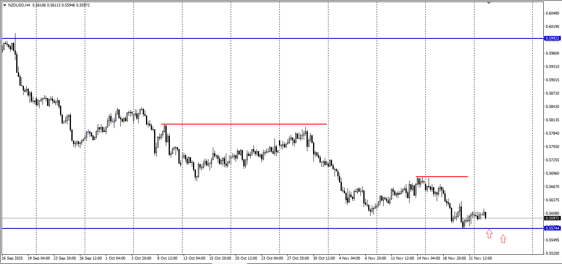562x264 pixels.
Task: Click the 0.55495 price scale value
Action: point(552,240)
